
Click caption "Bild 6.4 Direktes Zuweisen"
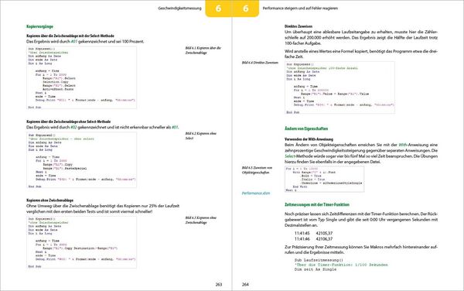pyautogui.click(x=260, y=63)
